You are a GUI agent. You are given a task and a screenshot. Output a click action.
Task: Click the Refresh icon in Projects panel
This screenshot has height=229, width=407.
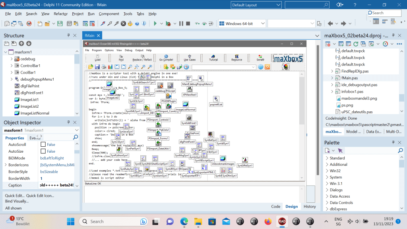[x=356, y=44]
